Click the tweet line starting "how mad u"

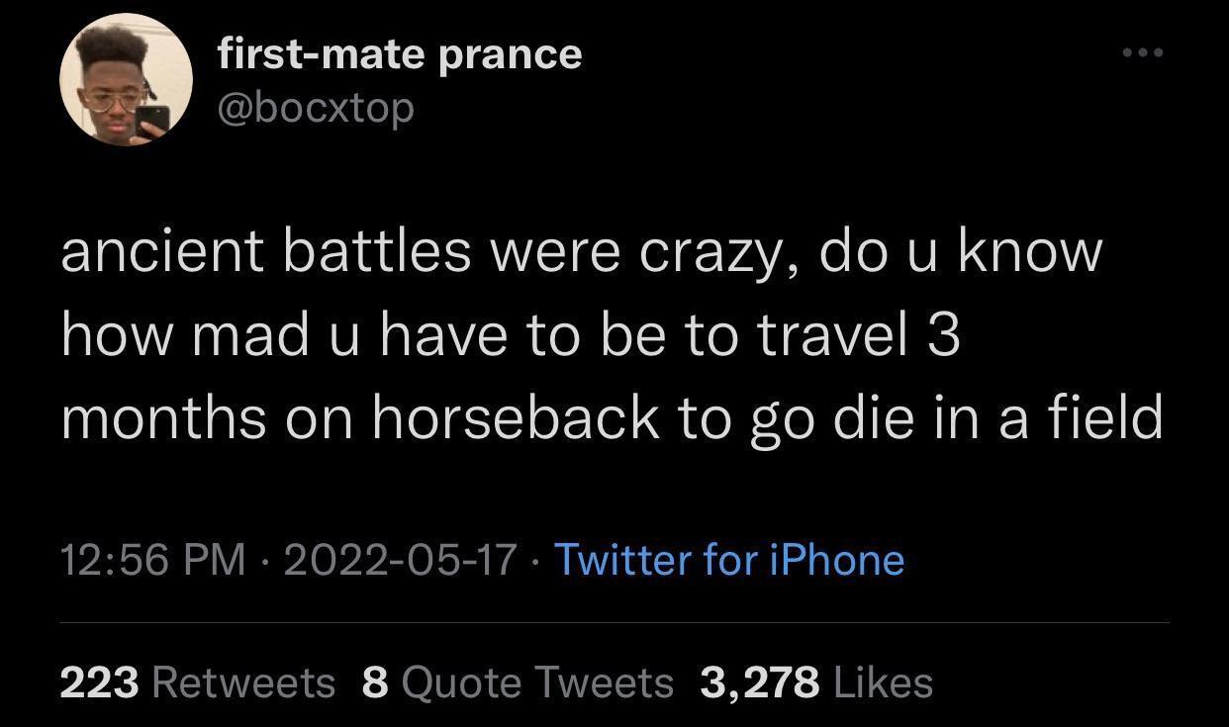pos(511,336)
